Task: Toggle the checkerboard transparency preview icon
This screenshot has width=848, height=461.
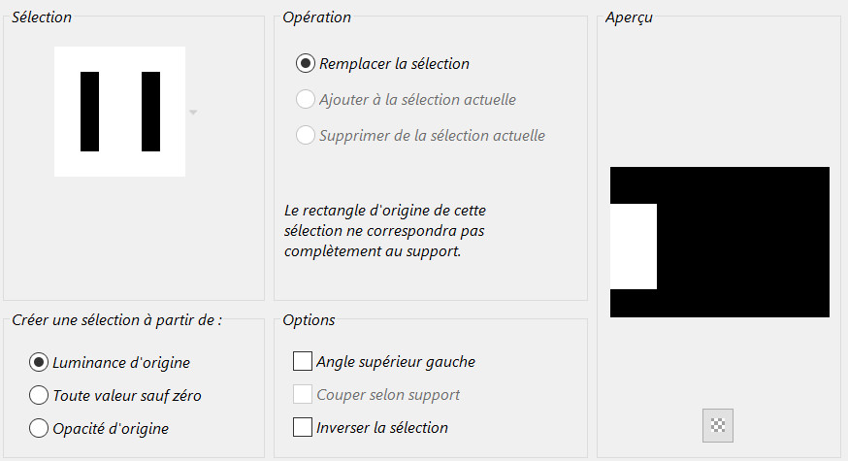Action: pos(718,424)
